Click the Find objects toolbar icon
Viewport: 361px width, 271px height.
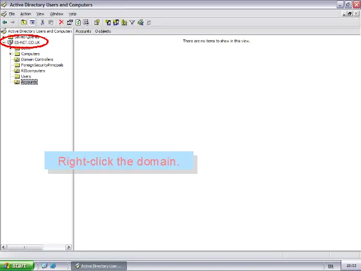(x=140, y=23)
